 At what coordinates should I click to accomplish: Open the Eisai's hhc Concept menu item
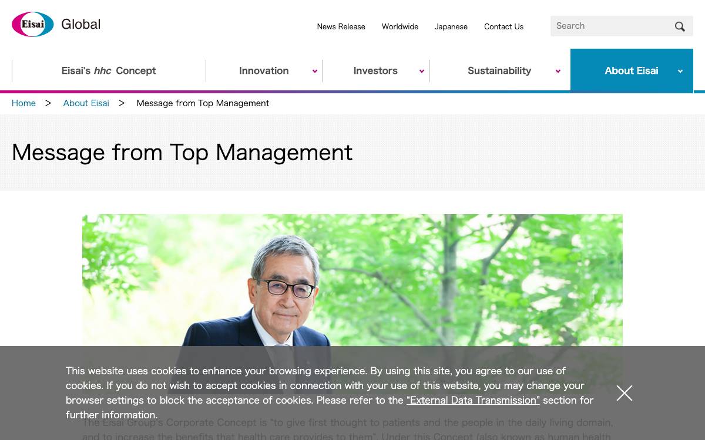tap(109, 70)
